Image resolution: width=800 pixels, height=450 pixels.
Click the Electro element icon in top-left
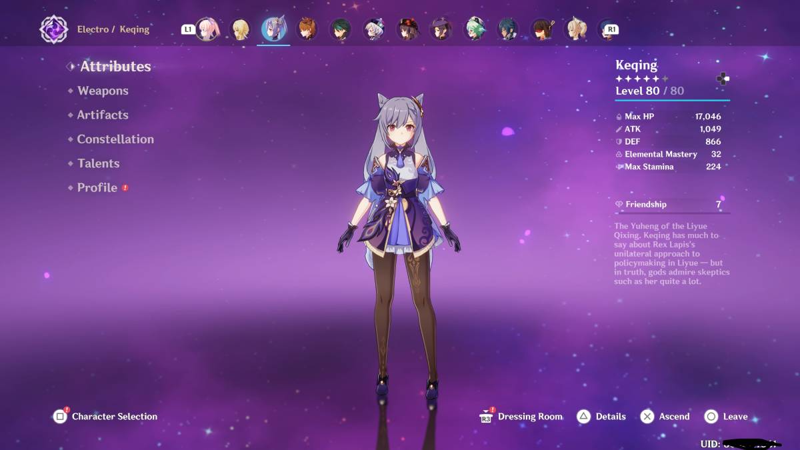click(53, 29)
